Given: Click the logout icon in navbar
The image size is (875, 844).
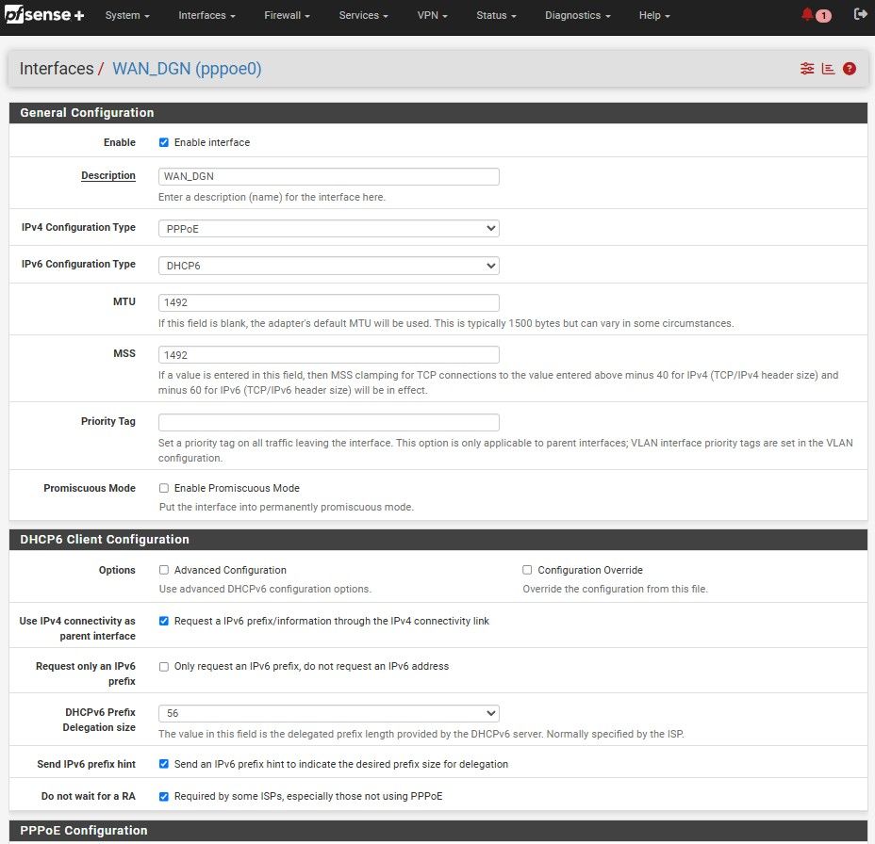Looking at the screenshot, I should pyautogui.click(x=859, y=15).
